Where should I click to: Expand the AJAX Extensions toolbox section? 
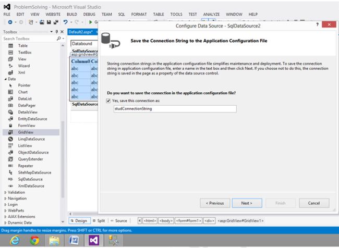pos(5,216)
